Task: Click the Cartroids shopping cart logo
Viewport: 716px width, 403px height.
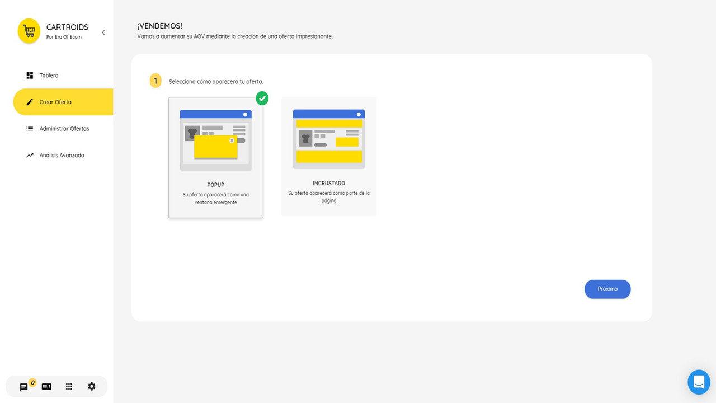Action: (x=29, y=31)
